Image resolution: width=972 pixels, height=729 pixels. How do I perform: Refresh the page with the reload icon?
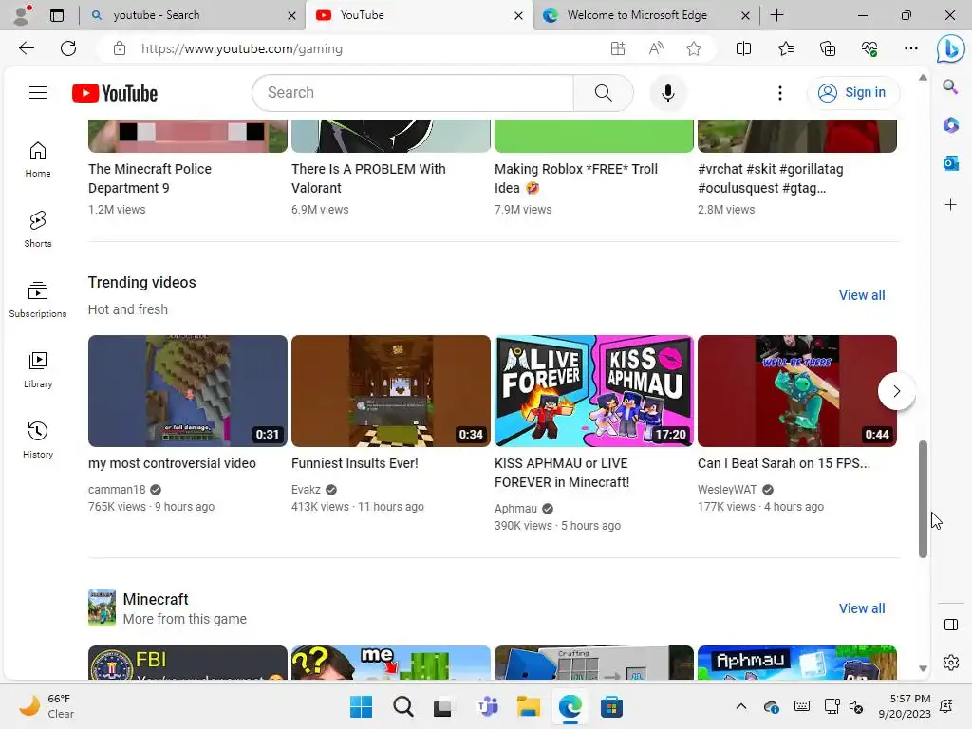click(x=68, y=48)
